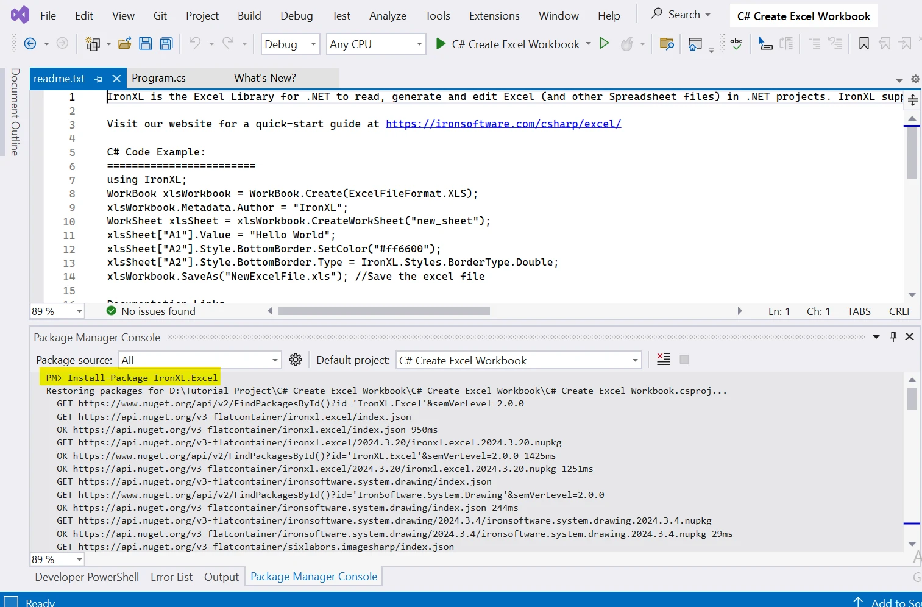Switch to the Program.cs tab
Screen dimensions: 922x607
tap(158, 78)
